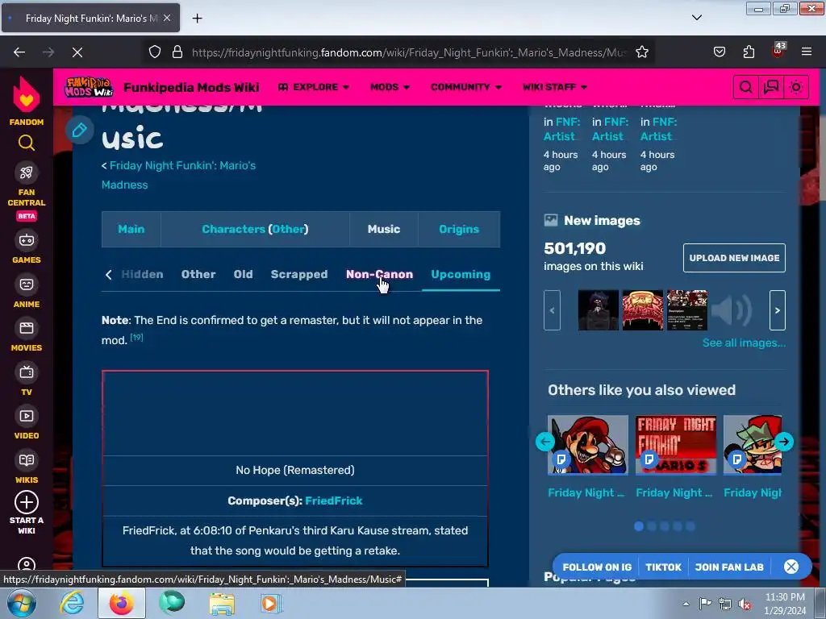Viewport: 826px width, 619px height.
Task: Show next new images with right arrow
Action: click(x=778, y=310)
